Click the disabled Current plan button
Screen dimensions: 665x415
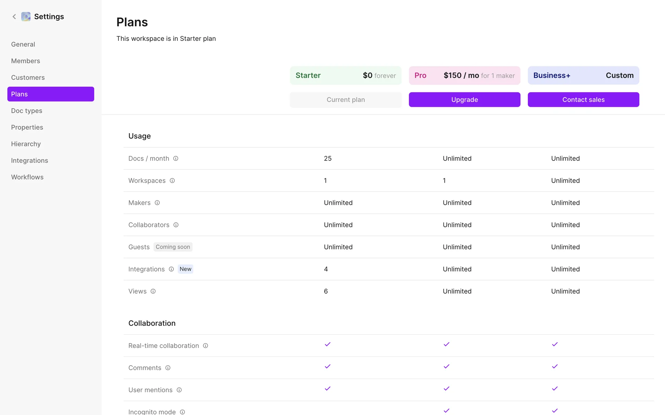[x=345, y=100]
